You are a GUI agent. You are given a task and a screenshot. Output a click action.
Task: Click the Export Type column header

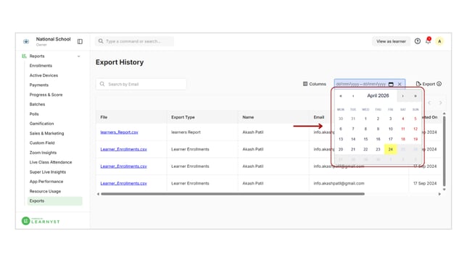point(183,117)
